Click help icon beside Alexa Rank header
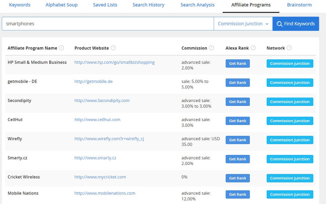Screen dimensions: 326x204 (253, 48)
